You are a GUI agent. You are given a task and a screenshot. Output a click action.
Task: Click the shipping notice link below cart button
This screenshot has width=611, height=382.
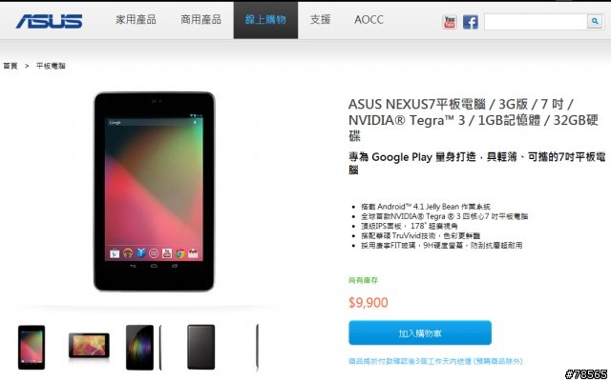pos(435,361)
